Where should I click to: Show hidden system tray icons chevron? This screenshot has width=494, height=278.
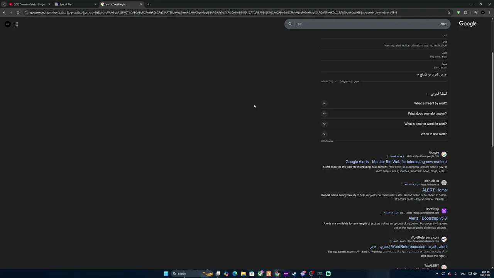tap(437, 274)
